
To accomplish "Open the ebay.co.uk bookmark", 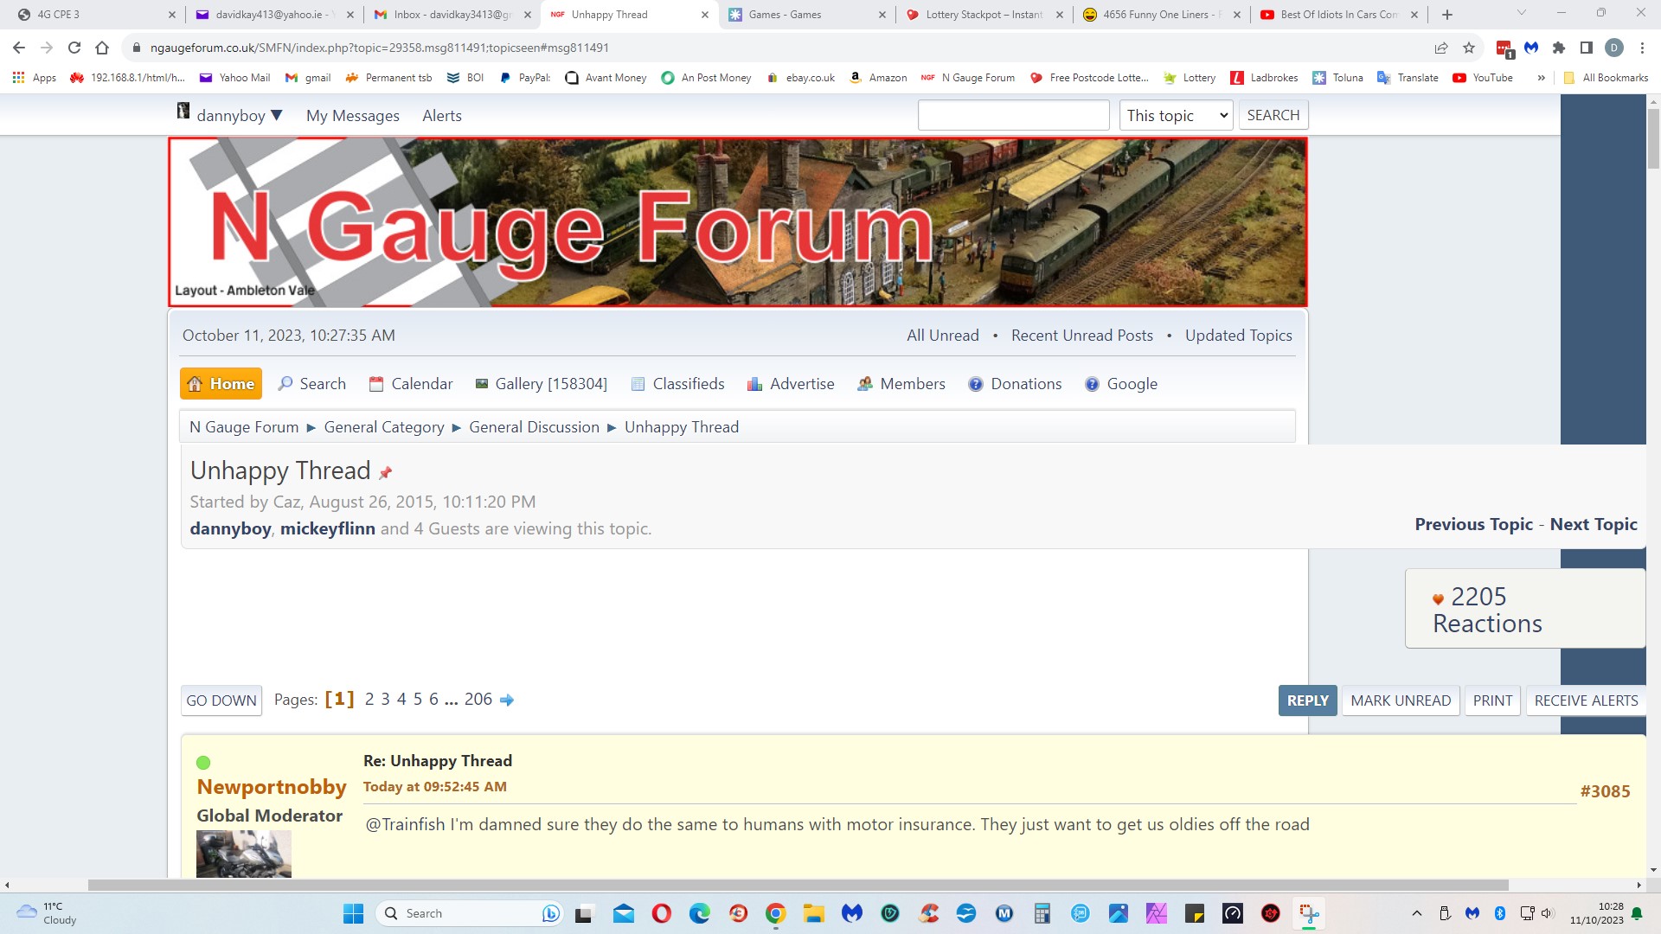I will click(801, 78).
